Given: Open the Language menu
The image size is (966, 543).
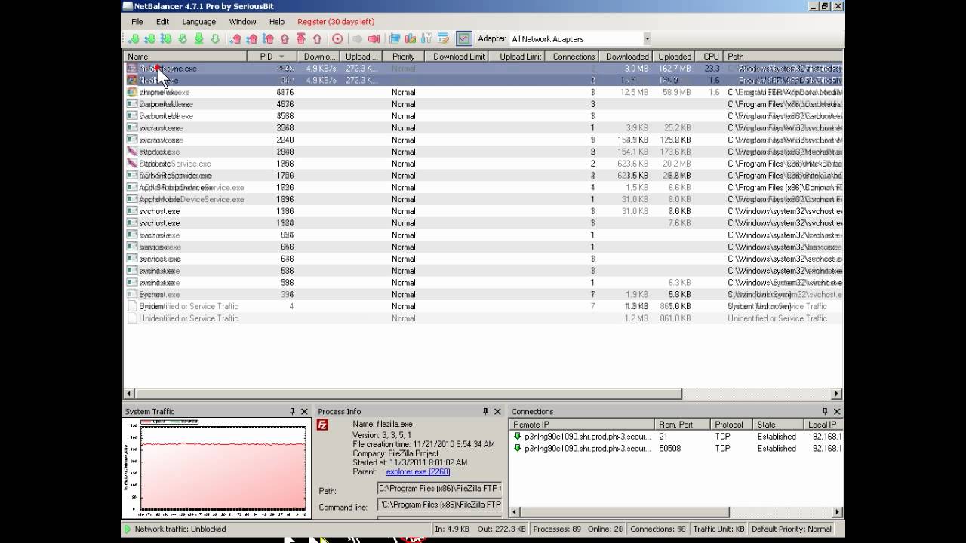Looking at the screenshot, I should [x=198, y=22].
